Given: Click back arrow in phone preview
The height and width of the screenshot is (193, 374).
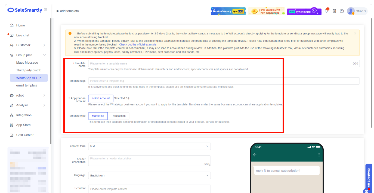Looking at the screenshot, I should [255, 155].
